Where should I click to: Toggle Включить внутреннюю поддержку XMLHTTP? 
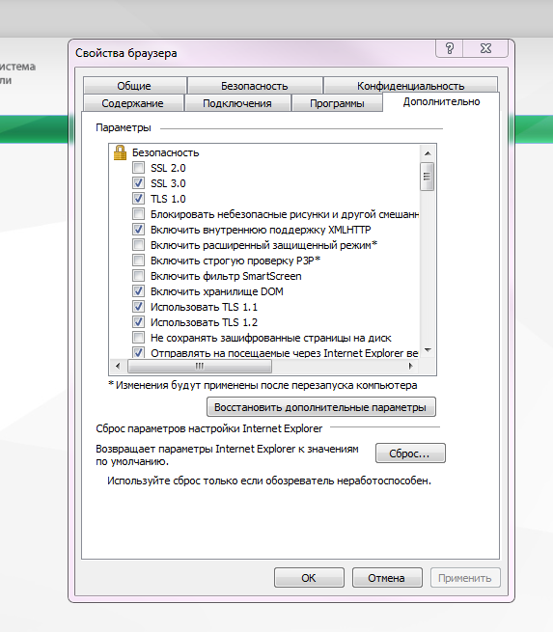pyautogui.click(x=138, y=230)
